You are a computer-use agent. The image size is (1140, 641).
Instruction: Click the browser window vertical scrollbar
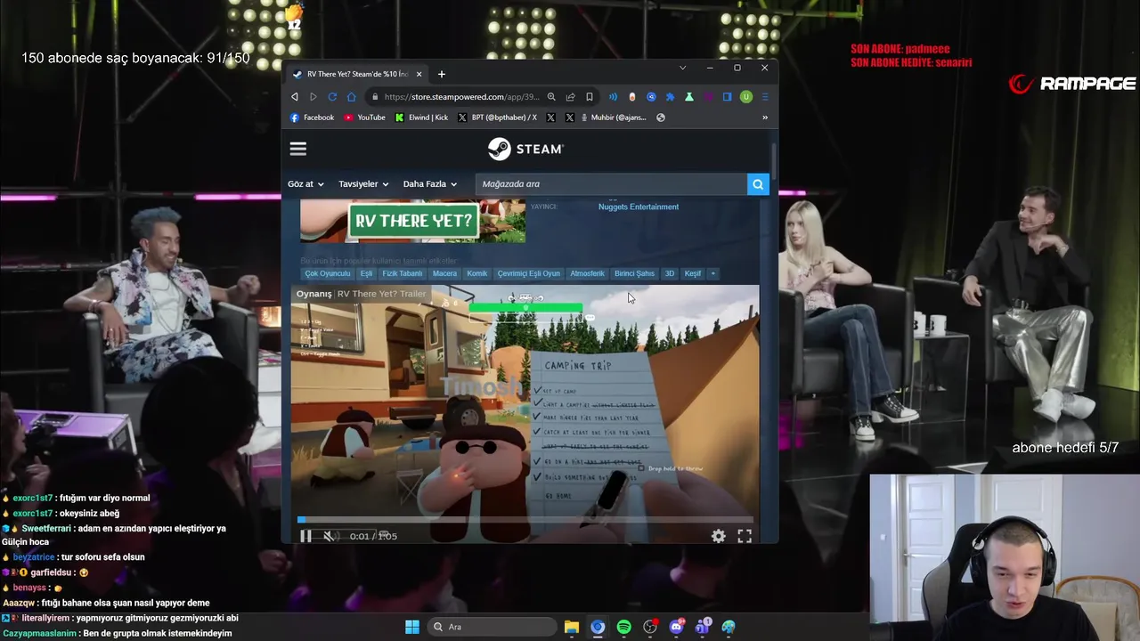point(775,160)
